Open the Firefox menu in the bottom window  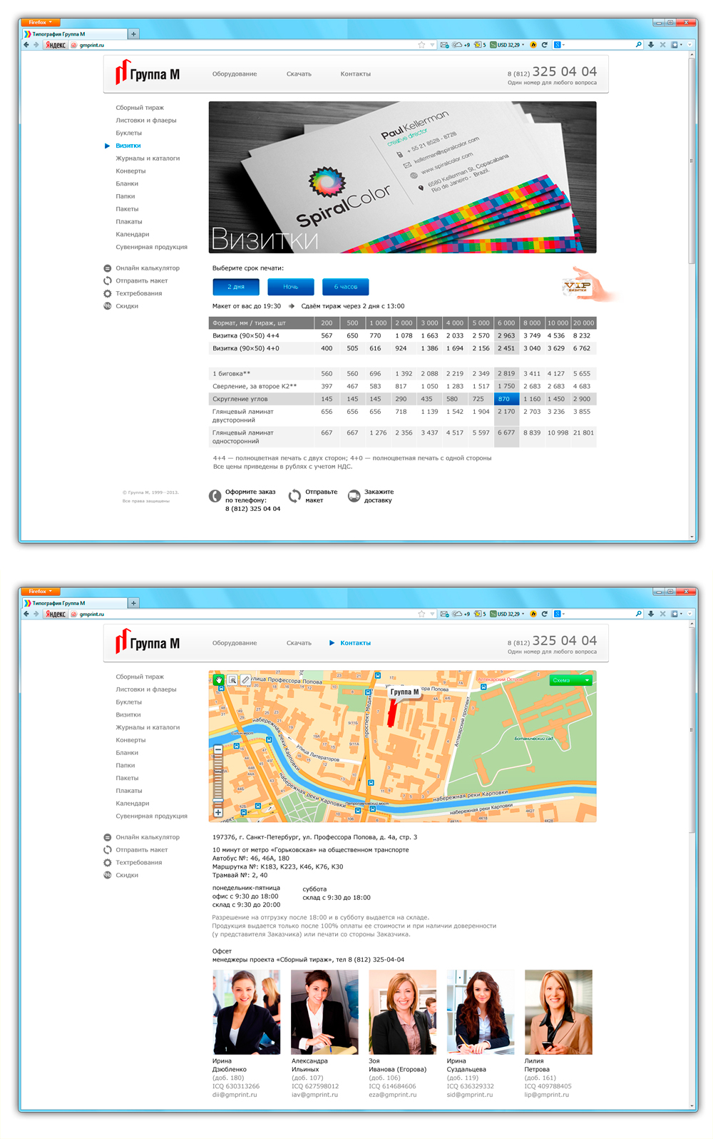pyautogui.click(x=41, y=591)
